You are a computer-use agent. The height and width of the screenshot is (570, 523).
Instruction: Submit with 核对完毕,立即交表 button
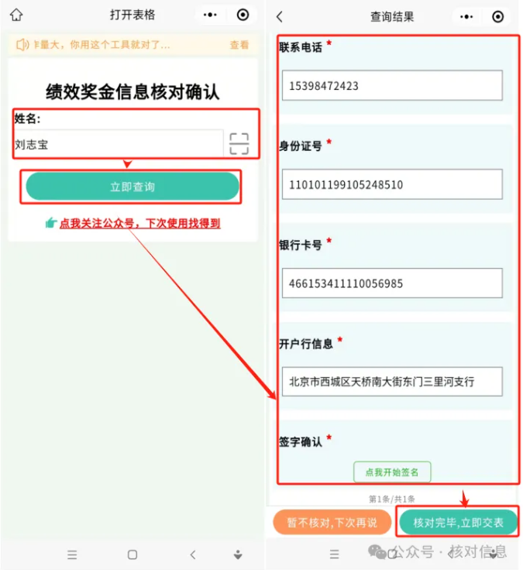click(x=458, y=523)
